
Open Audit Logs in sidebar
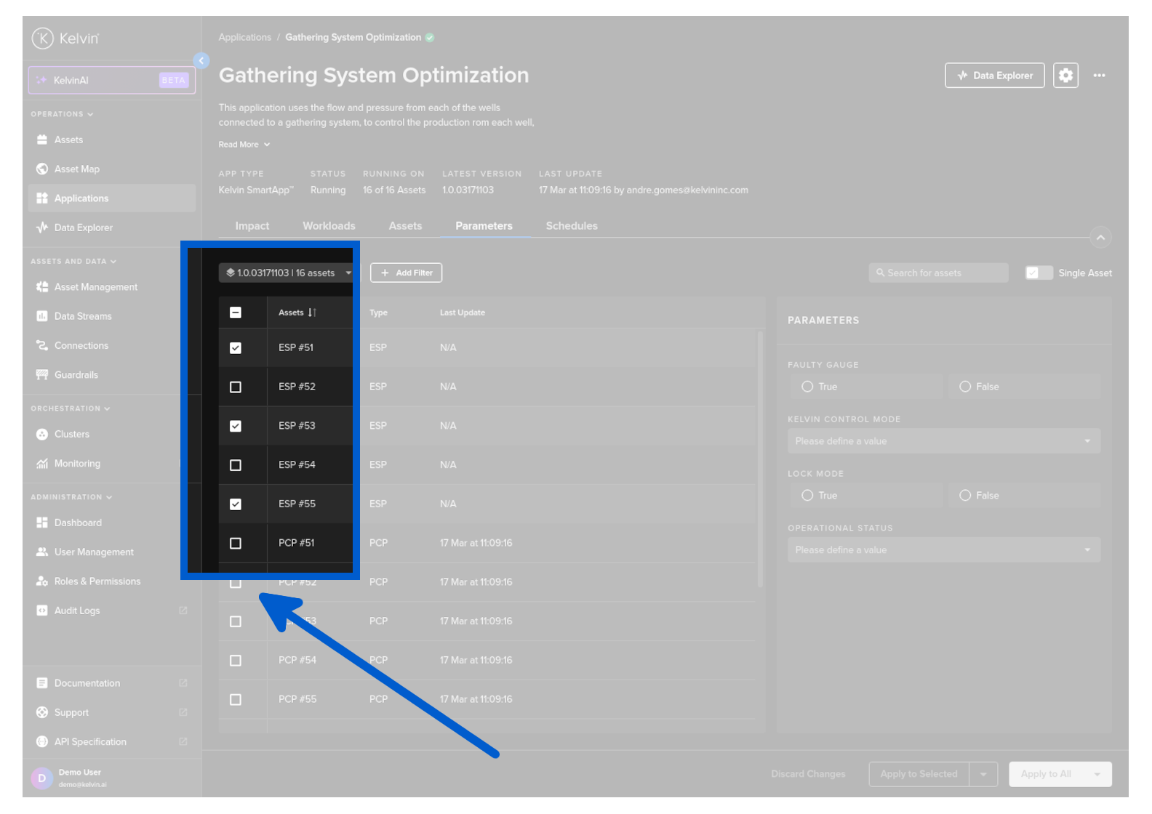pos(76,610)
